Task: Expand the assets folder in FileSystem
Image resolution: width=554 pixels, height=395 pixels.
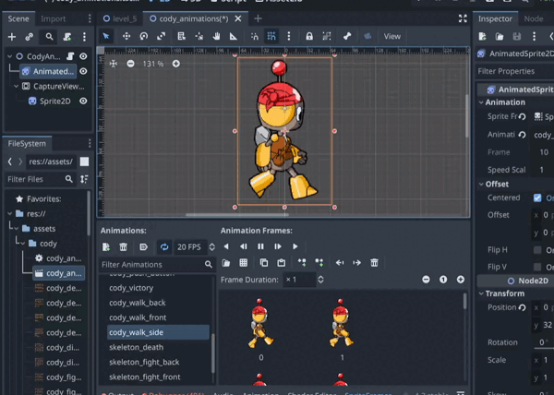Action: 15,228
